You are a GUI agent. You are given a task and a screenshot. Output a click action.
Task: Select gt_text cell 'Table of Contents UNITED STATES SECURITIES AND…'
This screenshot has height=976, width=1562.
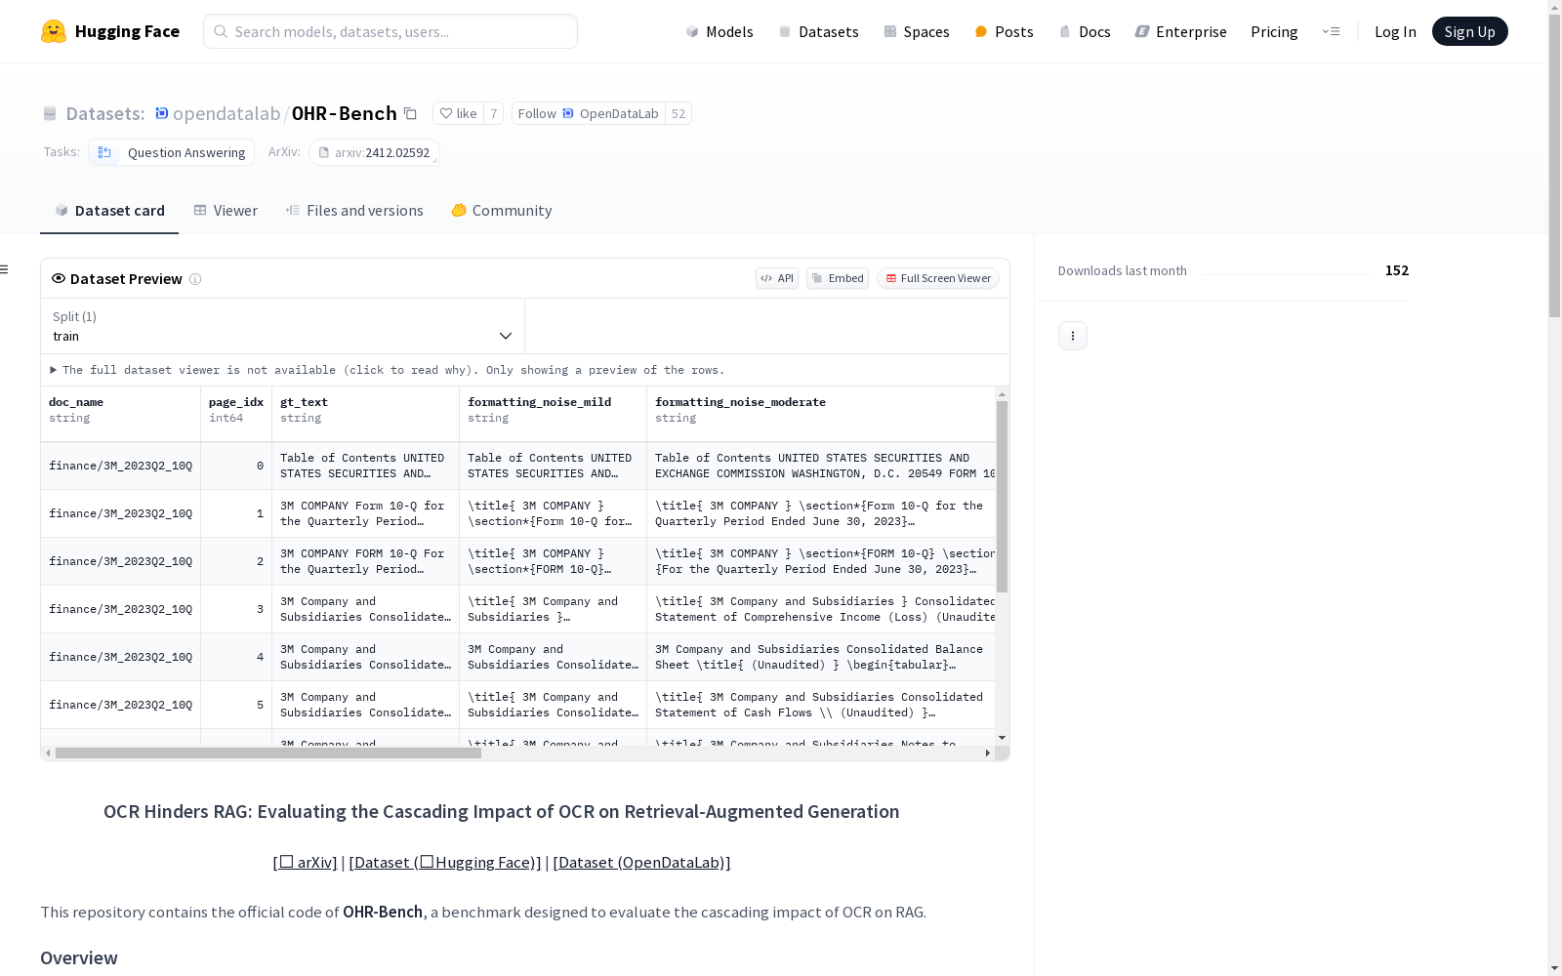[366, 466]
